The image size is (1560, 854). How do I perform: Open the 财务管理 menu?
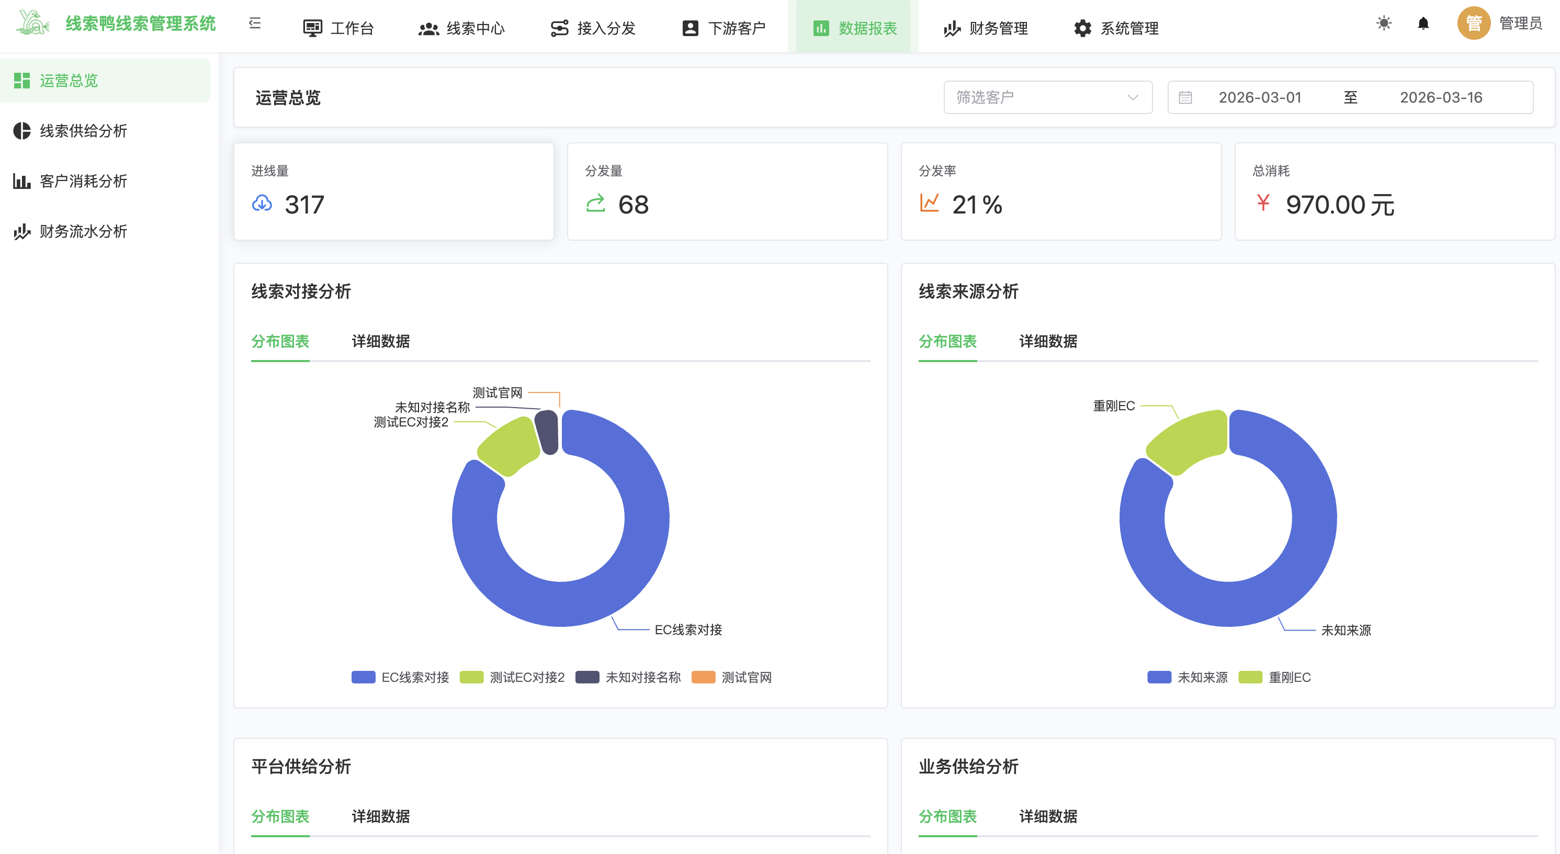coord(985,28)
